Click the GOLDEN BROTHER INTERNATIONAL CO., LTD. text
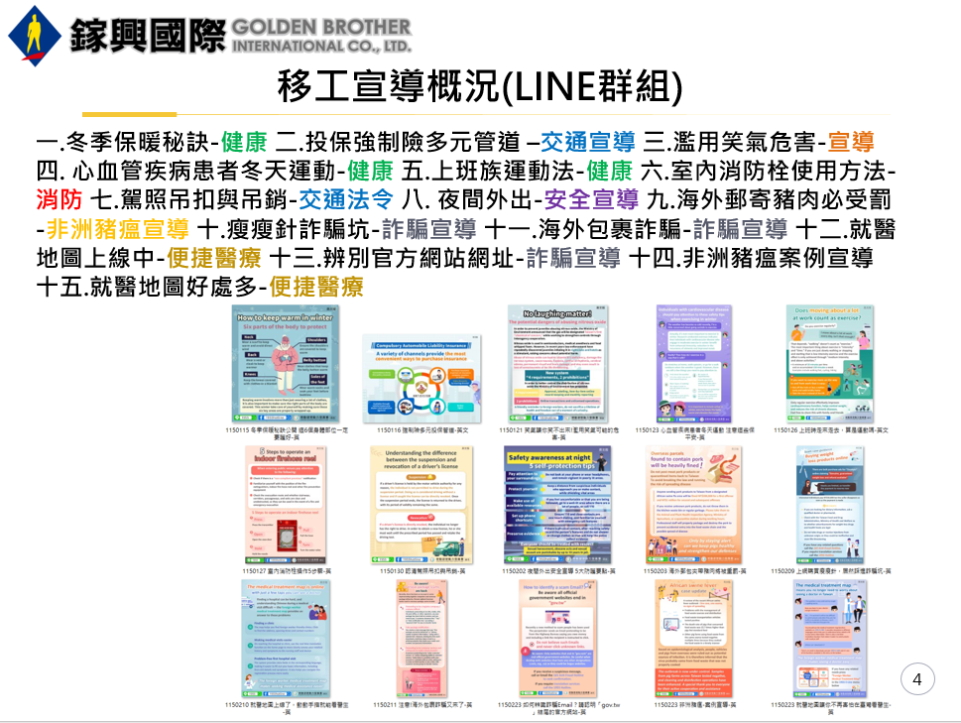This screenshot has height=723, width=961. 320,35
